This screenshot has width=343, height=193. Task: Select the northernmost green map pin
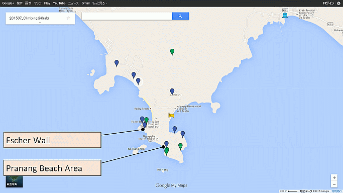click(x=172, y=52)
